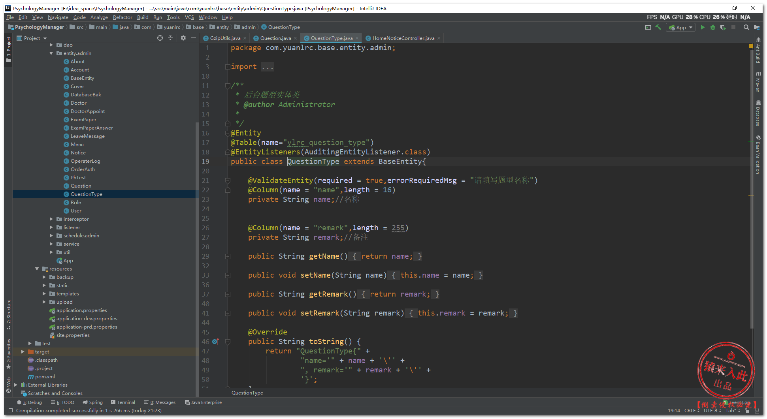
Task: Unfold the getName method
Action: pos(228,256)
